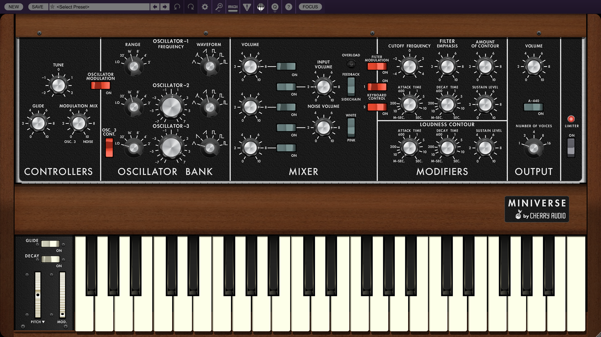Click the FOCUS button

click(x=310, y=7)
